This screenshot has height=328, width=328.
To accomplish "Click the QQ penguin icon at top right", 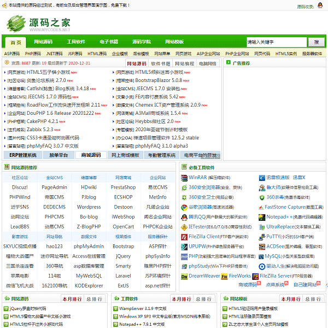I will point(320,5).
